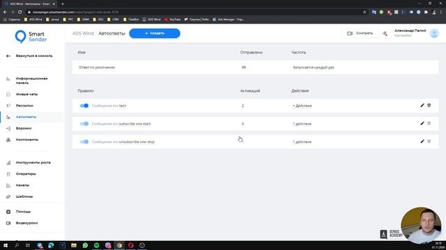Click the Smart Sender logo
446x250 pixels.
click(x=31, y=37)
